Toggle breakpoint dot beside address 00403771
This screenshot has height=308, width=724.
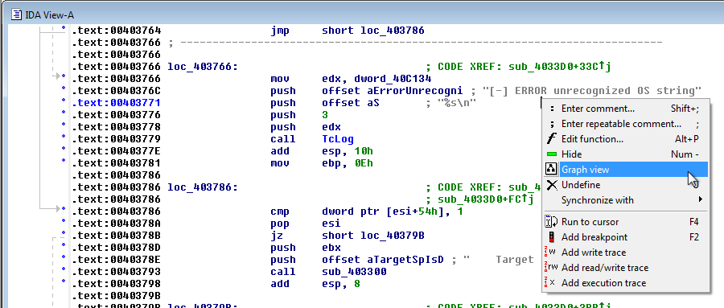[64, 100]
